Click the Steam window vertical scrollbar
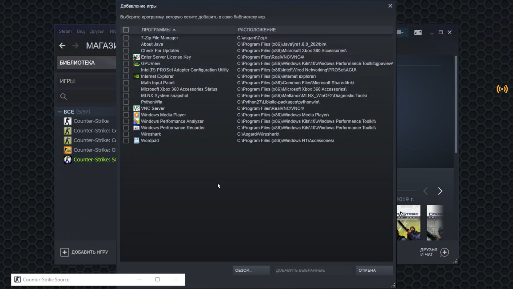This screenshot has height=289, width=513. click(x=456, y=104)
